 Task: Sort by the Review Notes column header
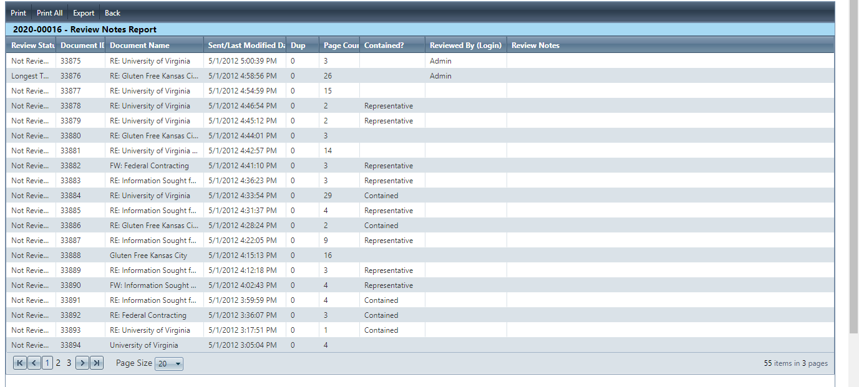535,45
